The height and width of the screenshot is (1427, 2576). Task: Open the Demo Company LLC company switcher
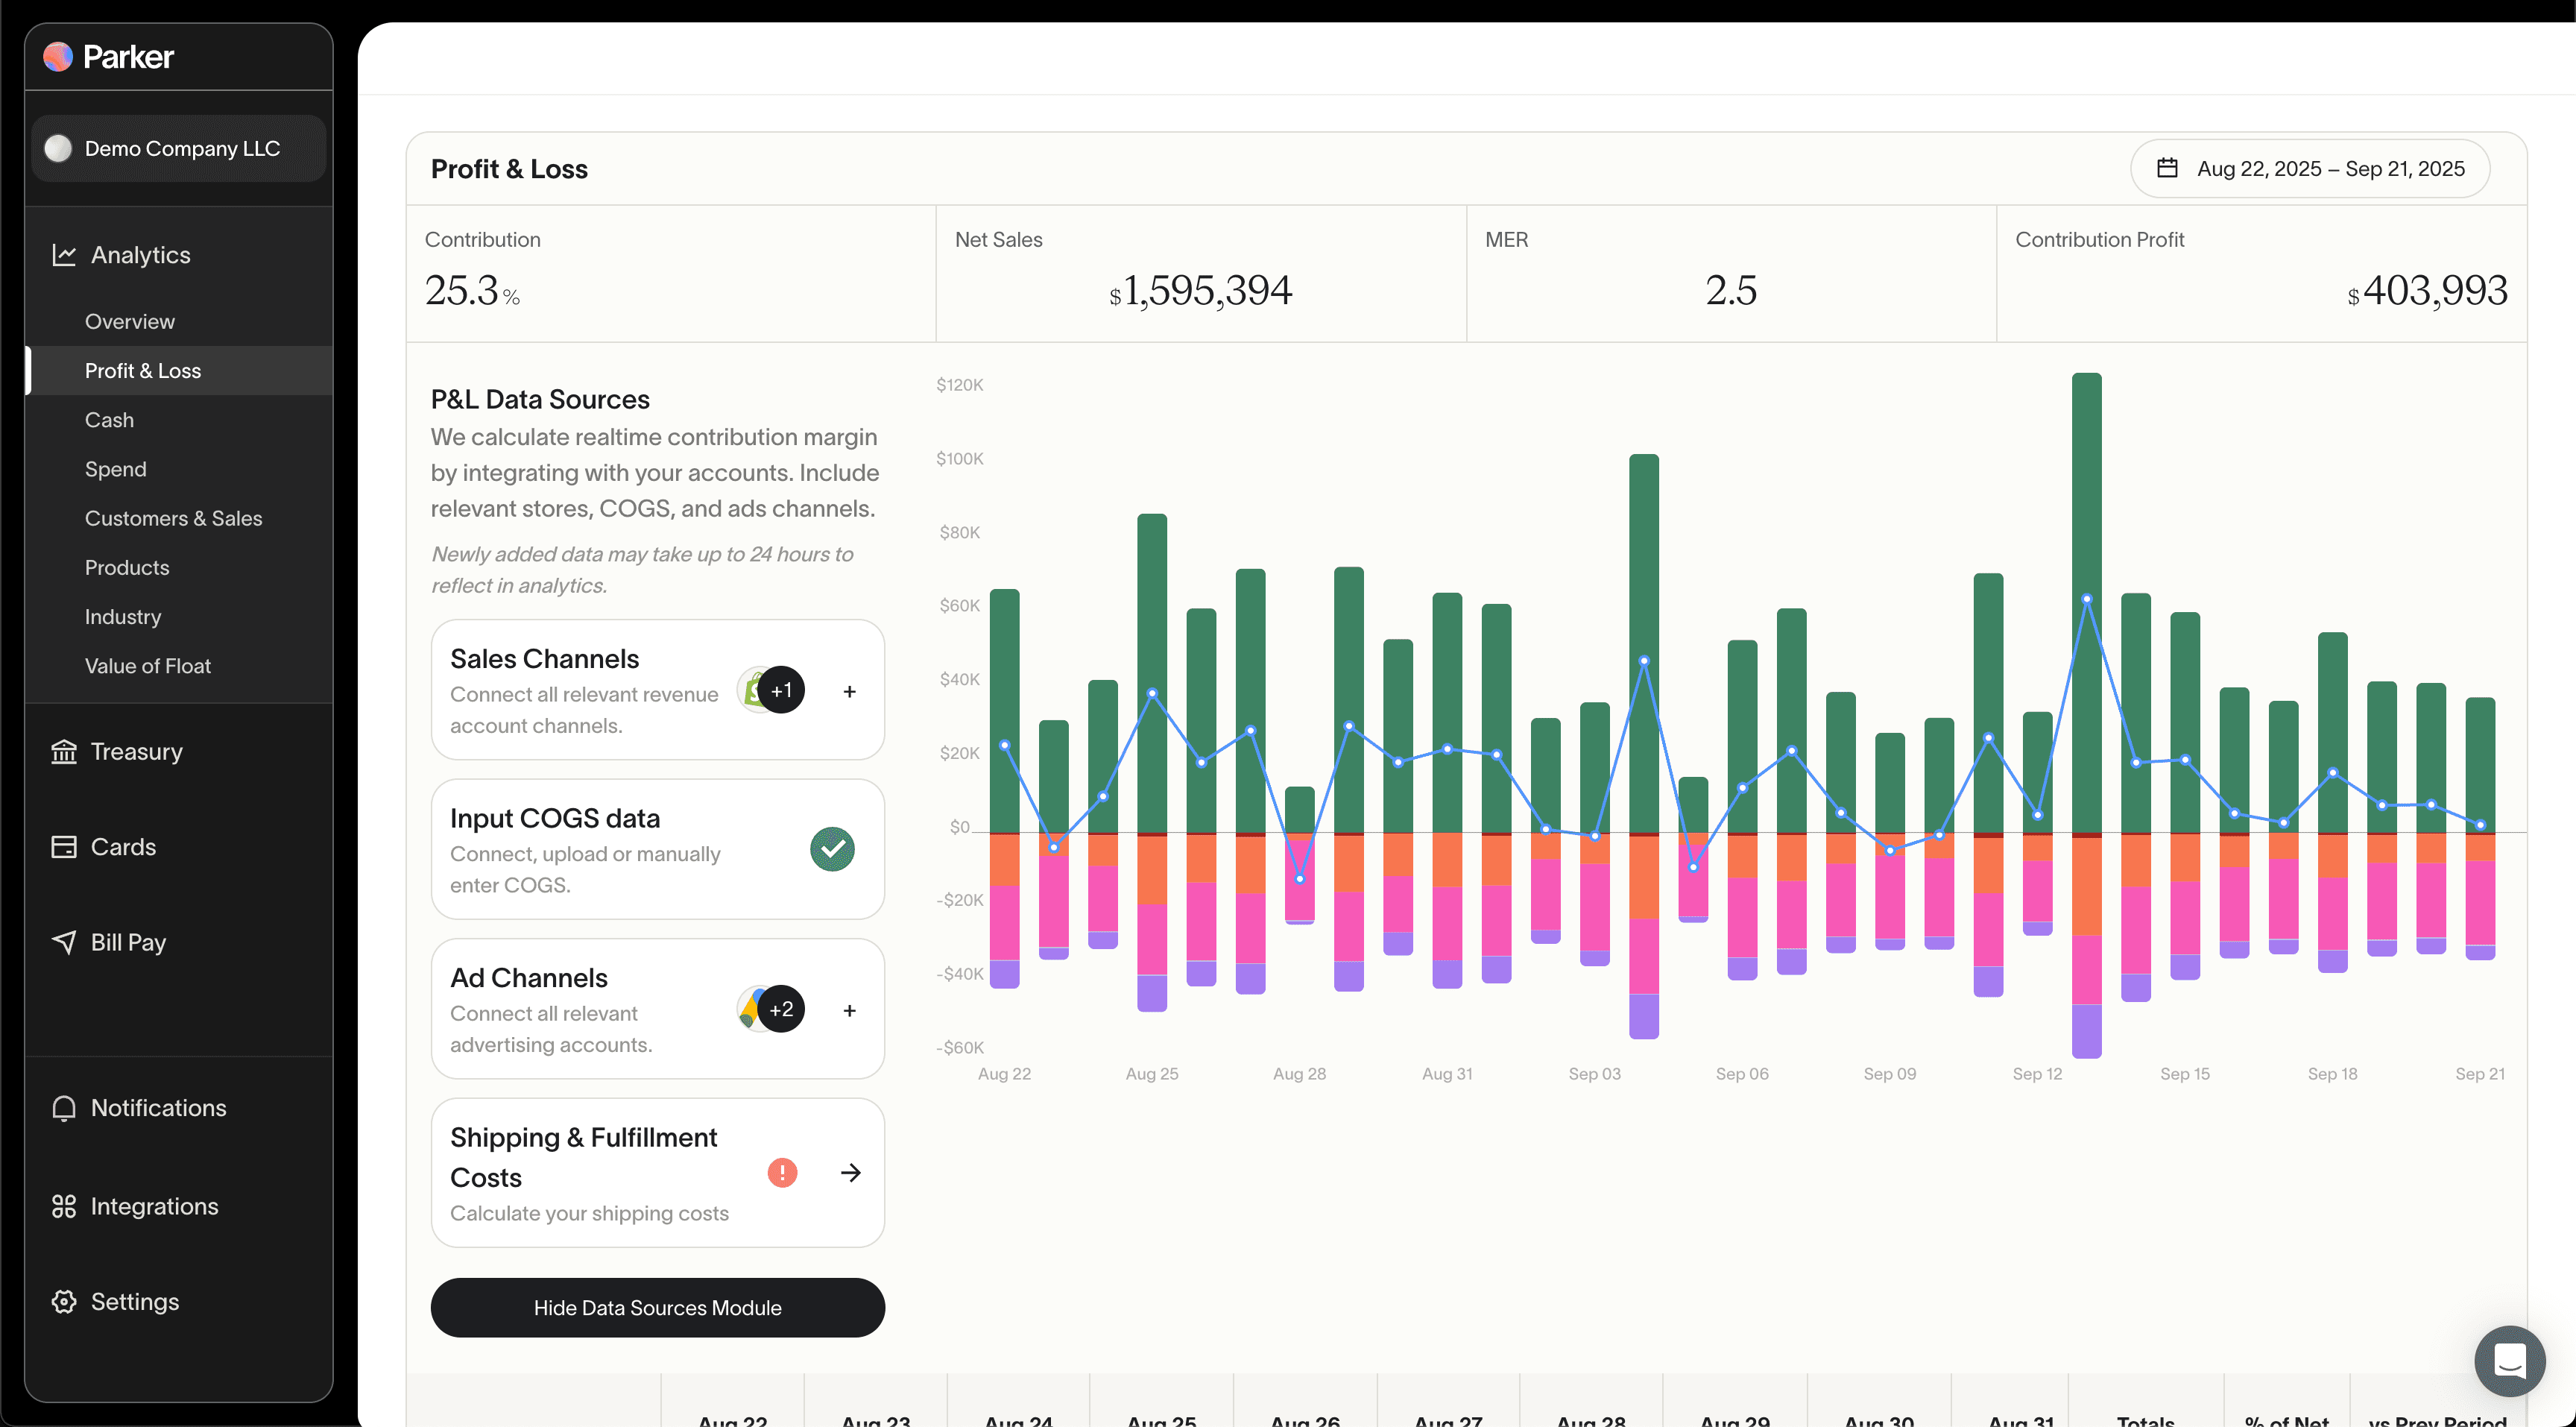point(179,149)
